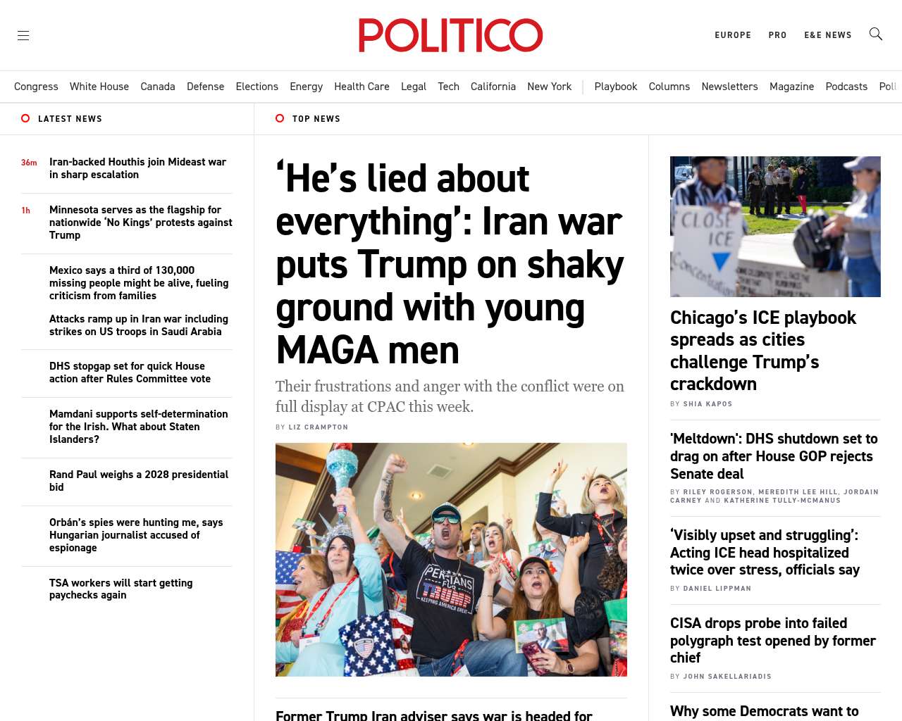Click the POLITICO logo
Image resolution: width=902 pixels, height=721 pixels.
click(451, 35)
